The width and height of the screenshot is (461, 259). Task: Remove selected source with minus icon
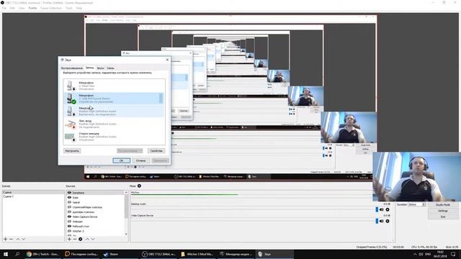(x=75, y=240)
